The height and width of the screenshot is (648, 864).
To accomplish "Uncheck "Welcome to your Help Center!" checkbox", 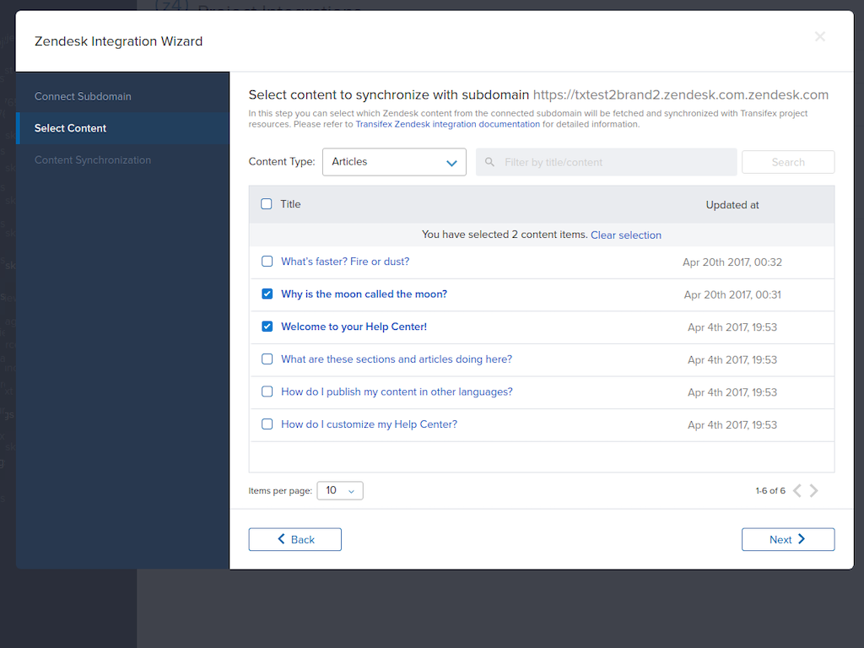I will coord(267,327).
